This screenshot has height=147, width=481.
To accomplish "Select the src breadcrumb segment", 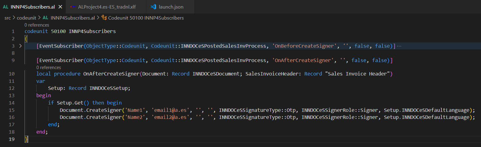I will coord(8,18).
